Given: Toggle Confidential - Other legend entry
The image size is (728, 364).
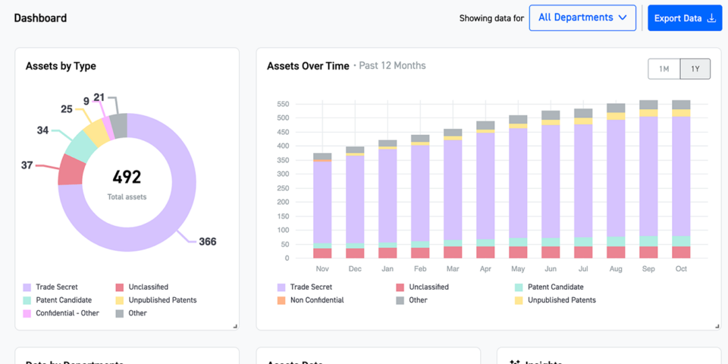Looking at the screenshot, I should [61, 313].
